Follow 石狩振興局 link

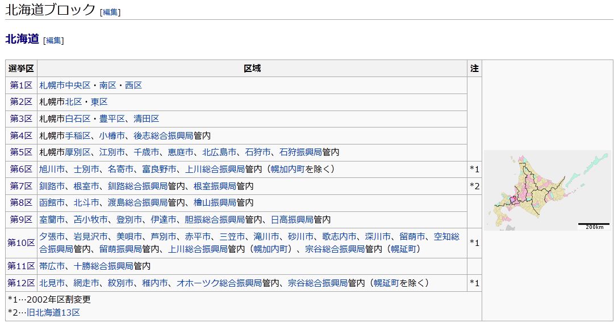coord(300,152)
